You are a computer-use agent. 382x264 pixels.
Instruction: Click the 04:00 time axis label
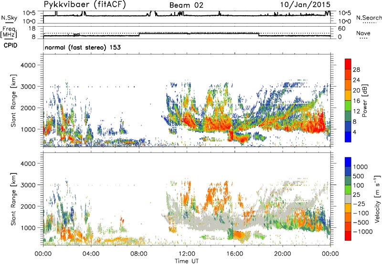[91, 254]
